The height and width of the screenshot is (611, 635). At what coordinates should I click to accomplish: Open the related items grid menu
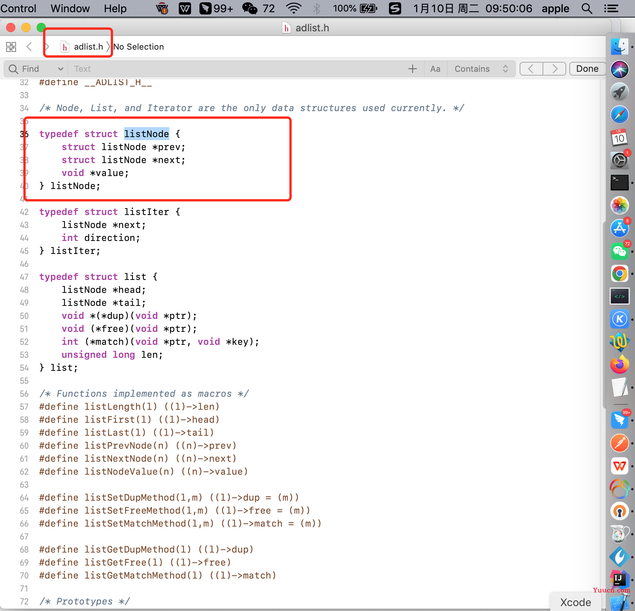click(x=11, y=47)
